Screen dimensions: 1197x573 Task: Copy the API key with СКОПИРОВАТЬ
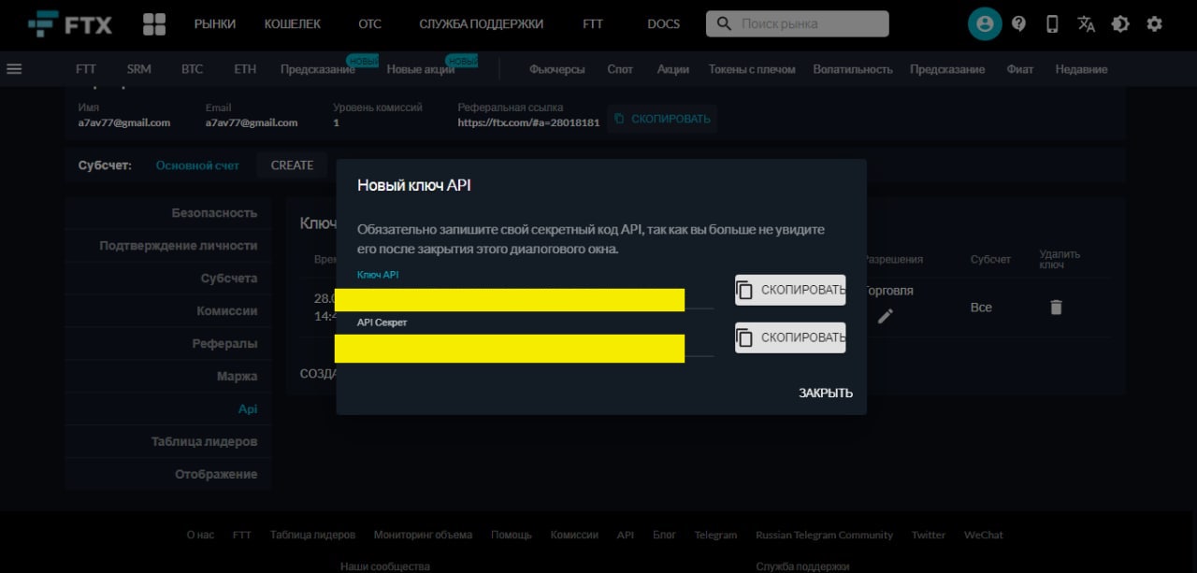point(790,290)
